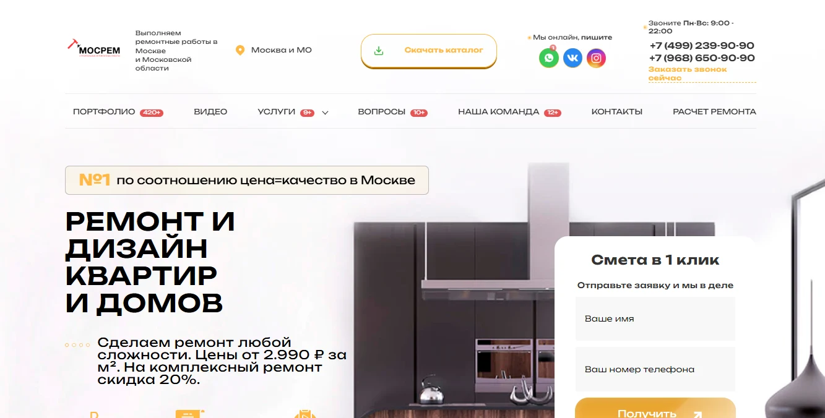Click the МОСРЕМ logo
Viewport: 825px width, 418px height.
click(93, 50)
